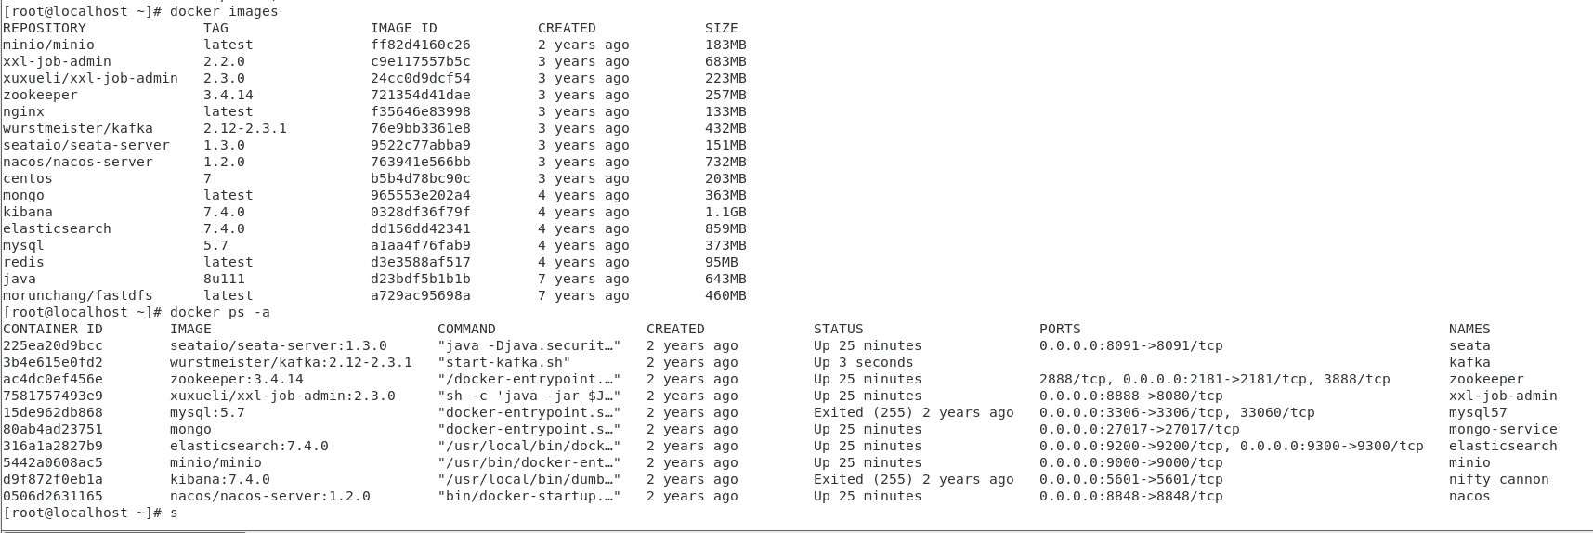The width and height of the screenshot is (1593, 533).
Task: Click container ID 5442a0608ac5
Action: click(x=53, y=462)
